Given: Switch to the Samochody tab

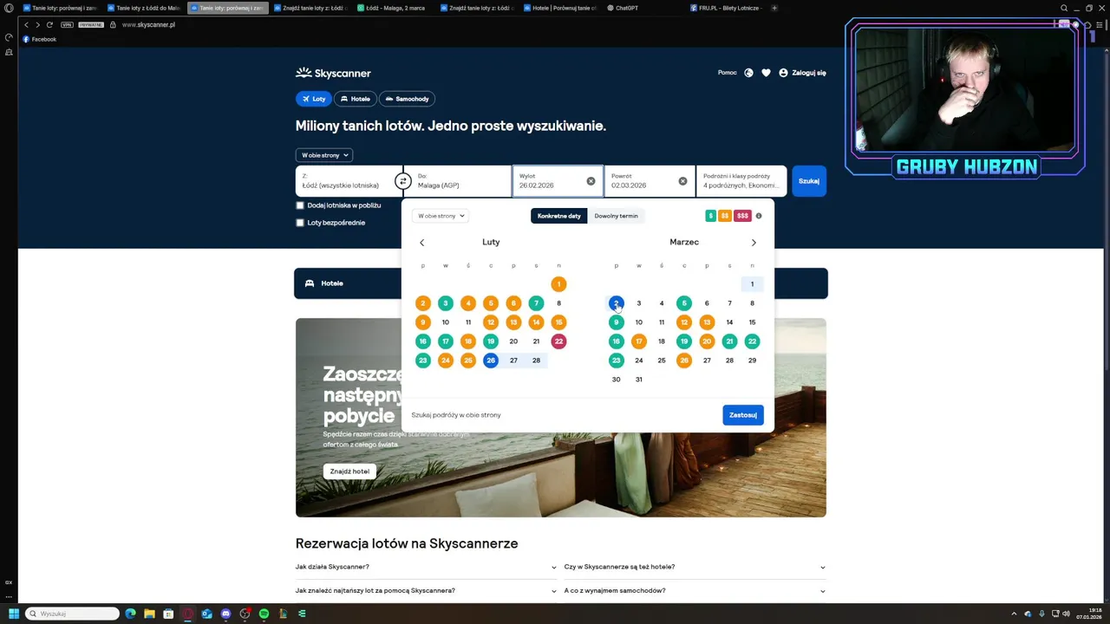Looking at the screenshot, I should pos(406,99).
